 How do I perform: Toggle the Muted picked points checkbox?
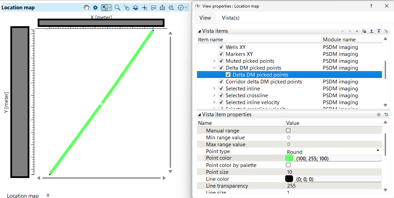click(x=221, y=61)
